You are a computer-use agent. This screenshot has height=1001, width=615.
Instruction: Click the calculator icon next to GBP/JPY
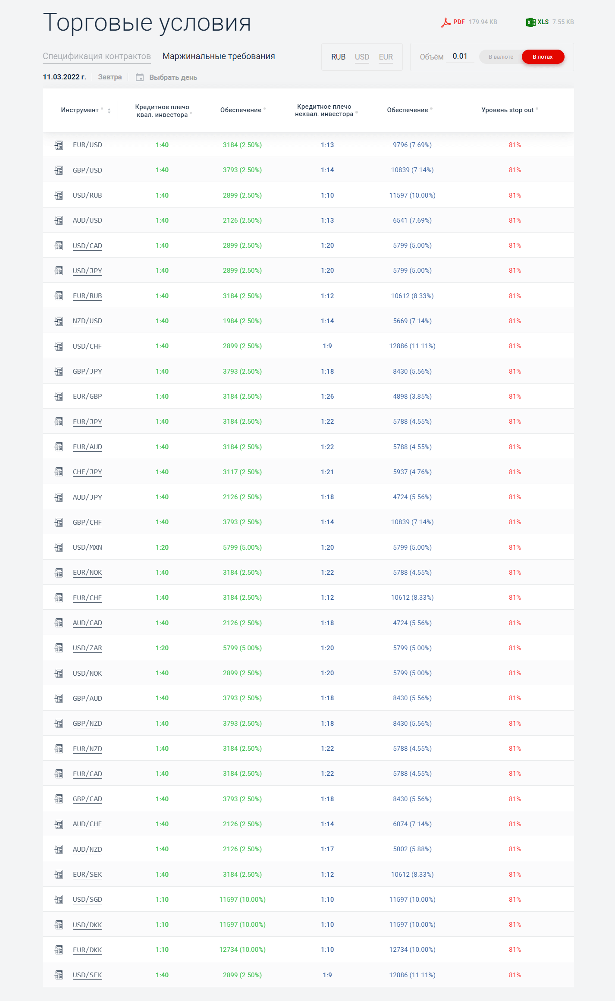point(59,371)
